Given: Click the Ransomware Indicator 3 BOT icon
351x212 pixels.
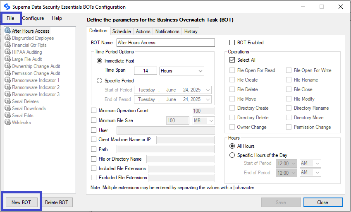Looking at the screenshot, I should coord(8,94).
